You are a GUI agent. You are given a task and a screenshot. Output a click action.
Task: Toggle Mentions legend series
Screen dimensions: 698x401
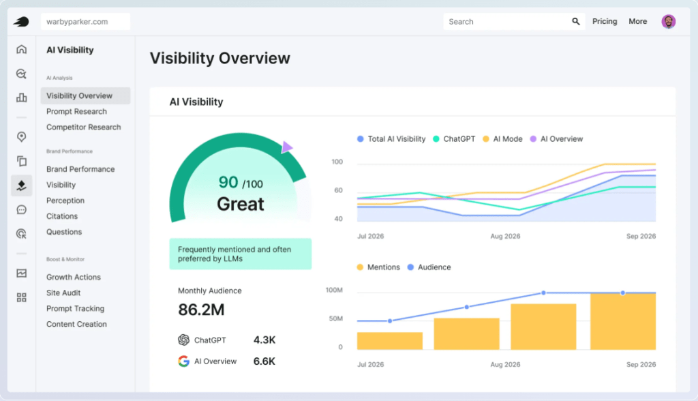(x=378, y=267)
